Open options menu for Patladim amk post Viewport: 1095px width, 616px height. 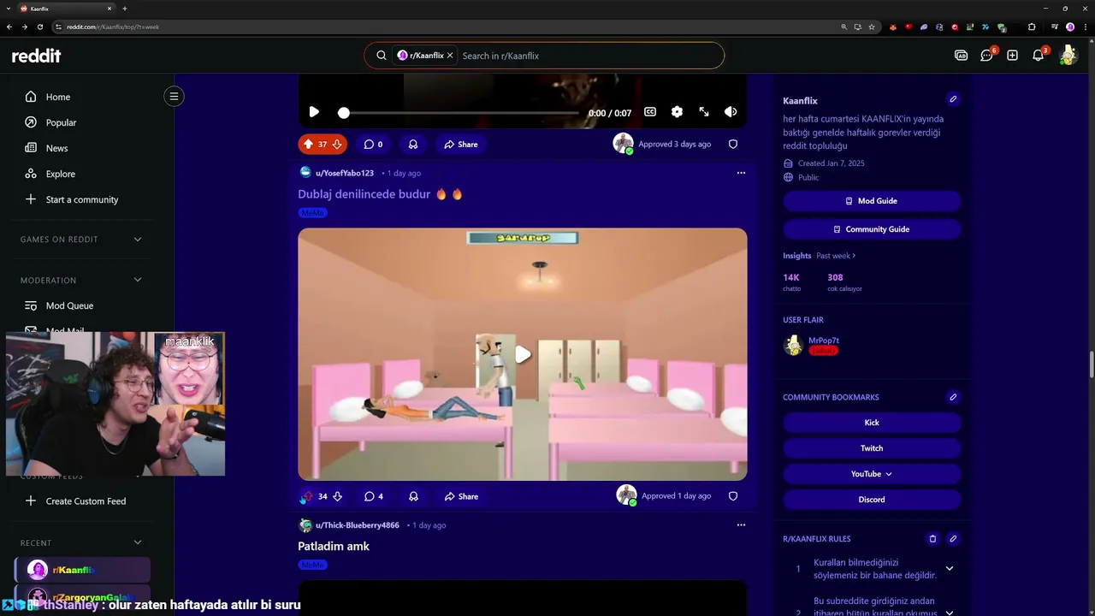(741, 524)
